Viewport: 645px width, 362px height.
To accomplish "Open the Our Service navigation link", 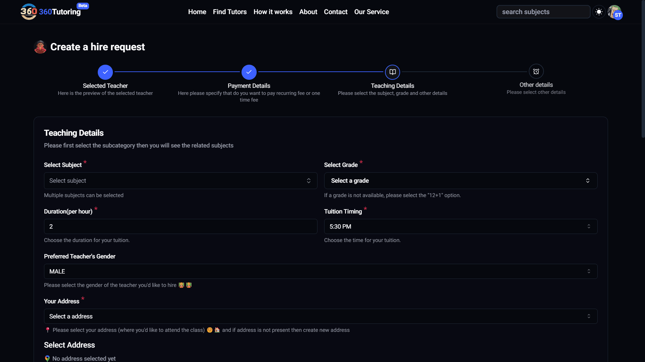I will click(372, 12).
